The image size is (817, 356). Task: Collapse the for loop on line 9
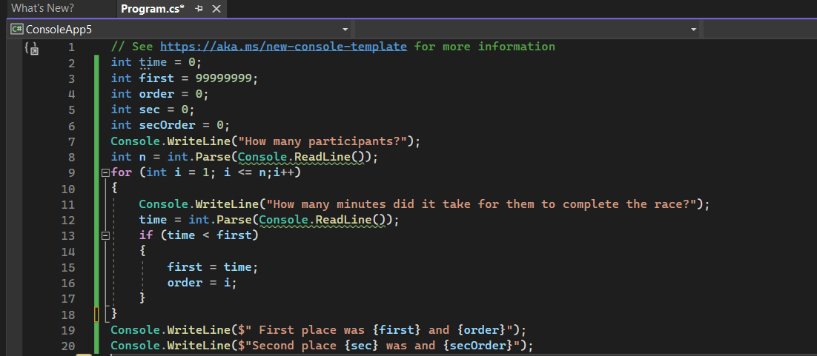(x=106, y=172)
